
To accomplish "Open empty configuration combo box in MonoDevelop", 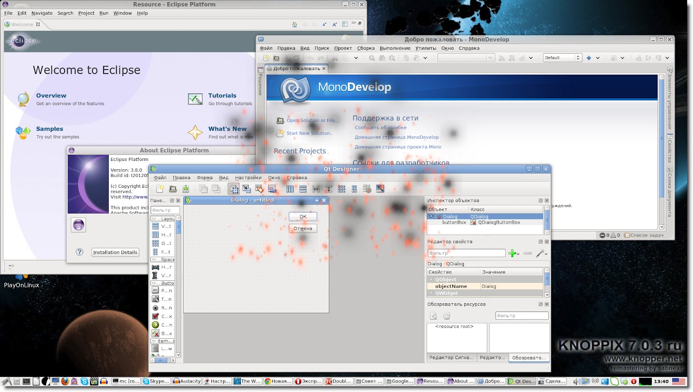I will [466, 58].
